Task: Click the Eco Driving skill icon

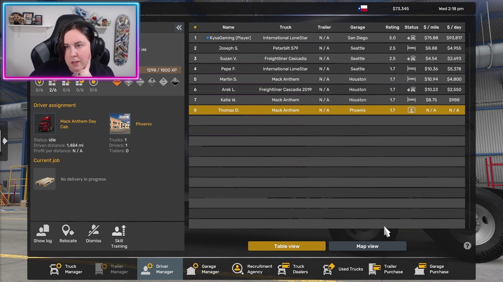Action: click(x=93, y=82)
